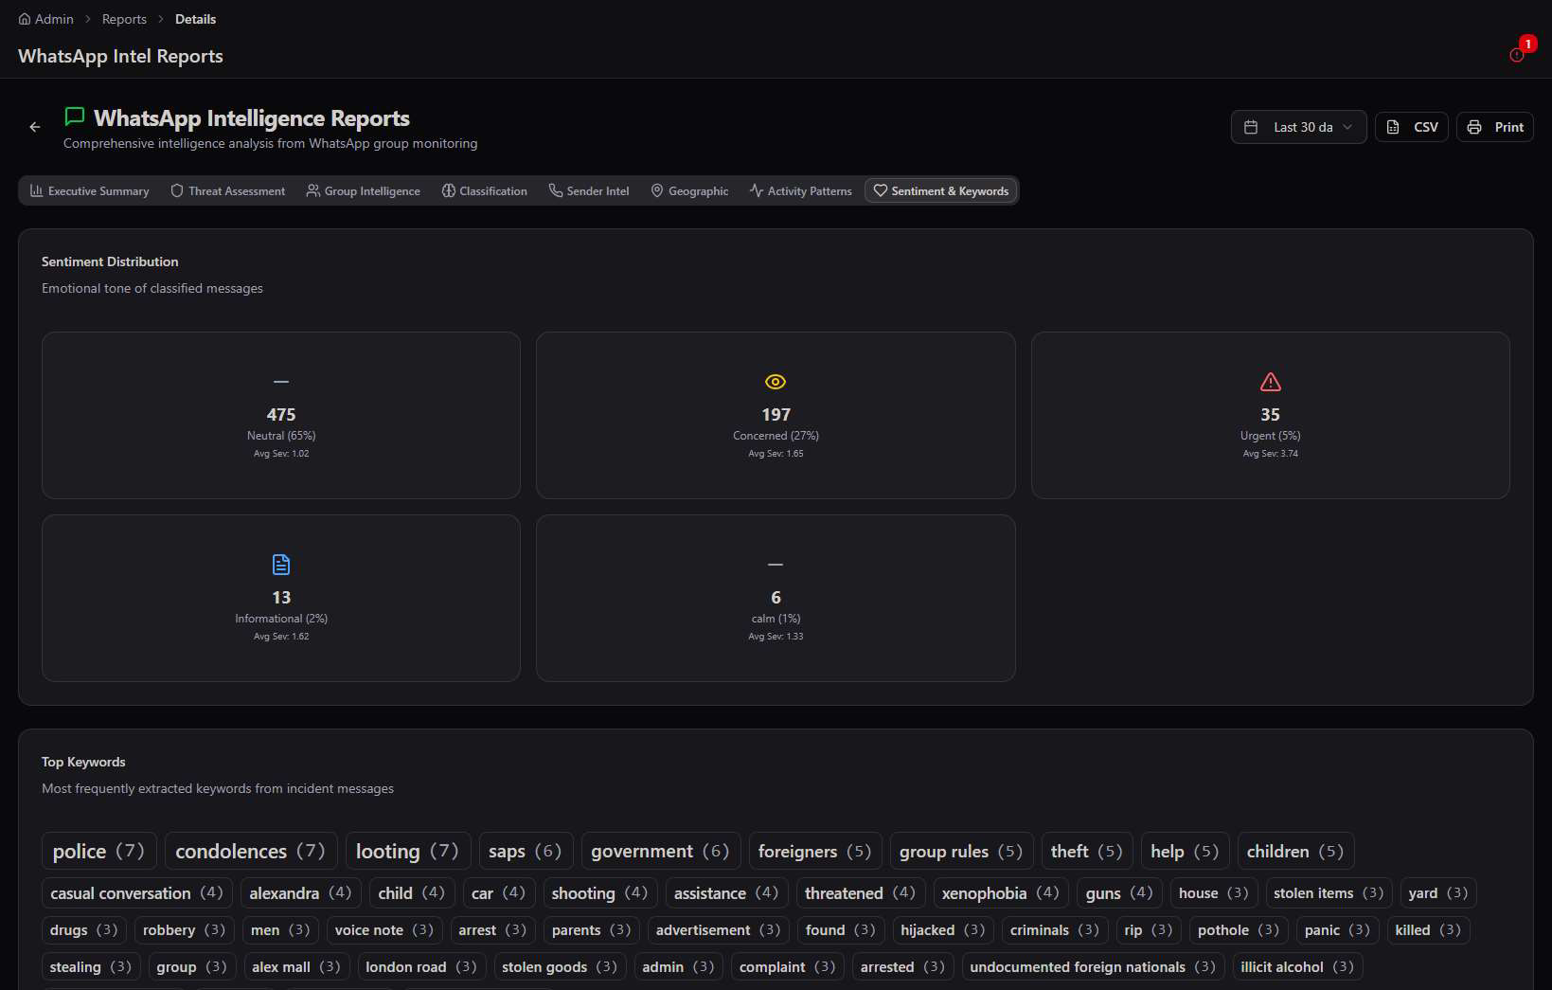1552x990 pixels.
Task: Click the group rules (5) keyword
Action: 961,851
